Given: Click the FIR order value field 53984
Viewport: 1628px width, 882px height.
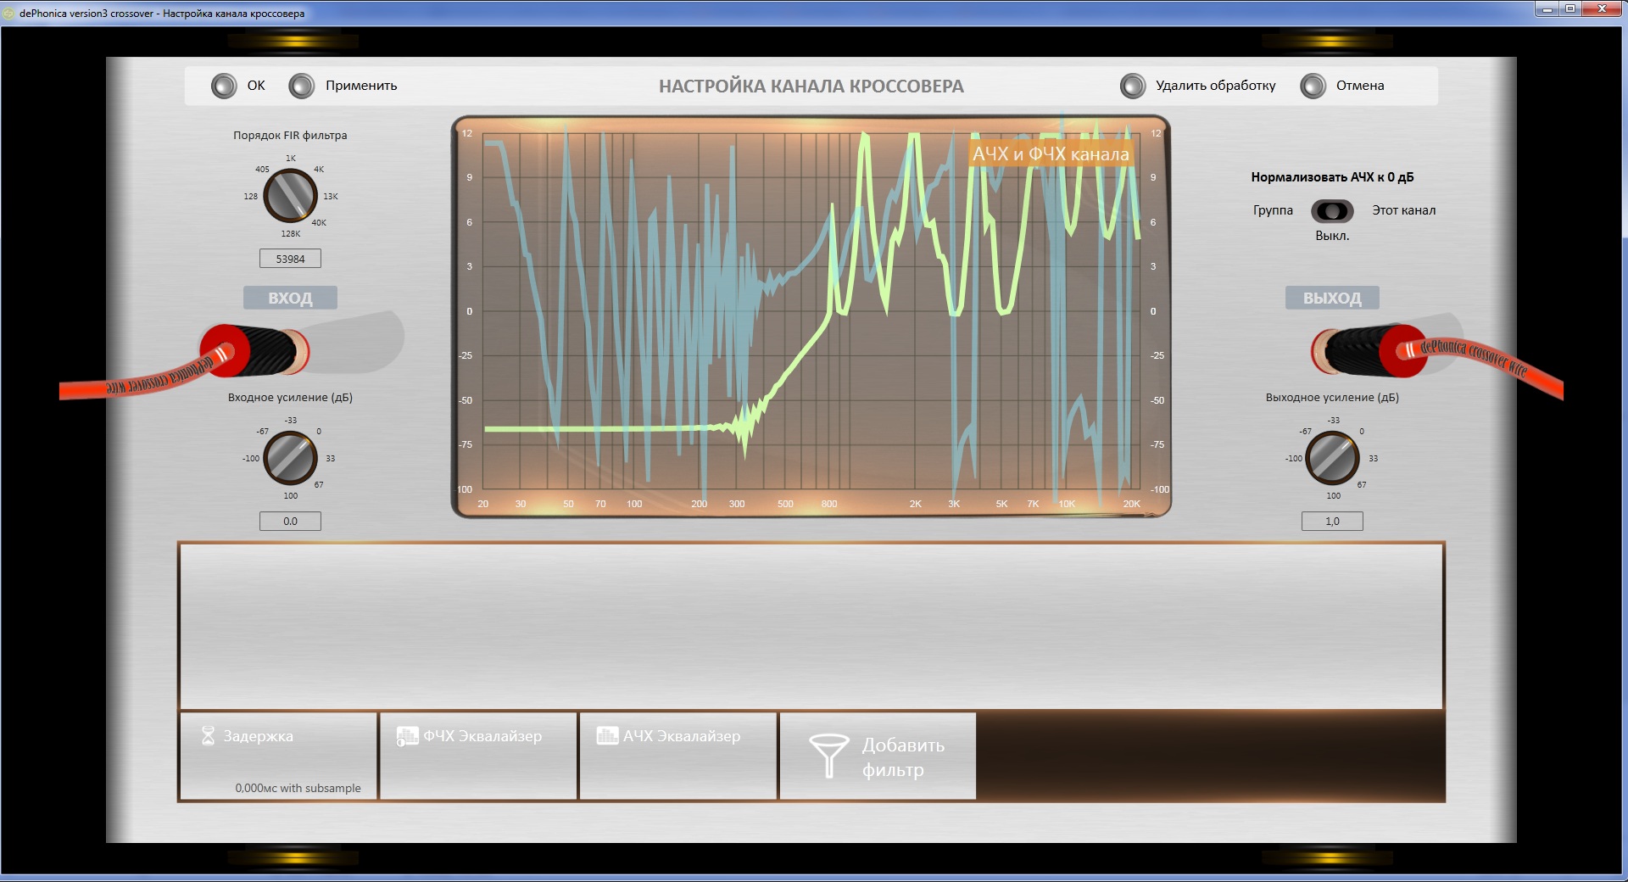Looking at the screenshot, I should coord(290,259).
